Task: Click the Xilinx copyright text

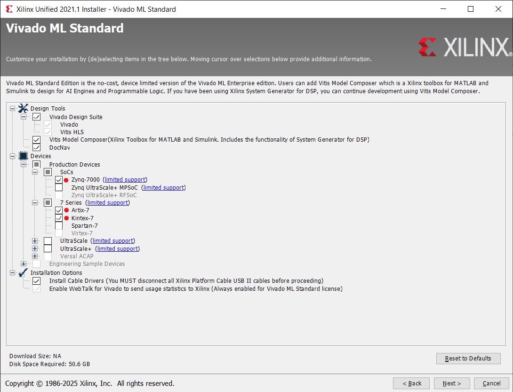Action: (x=89, y=383)
